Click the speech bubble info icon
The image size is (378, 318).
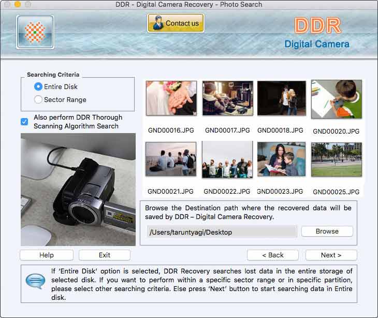coord(35,281)
